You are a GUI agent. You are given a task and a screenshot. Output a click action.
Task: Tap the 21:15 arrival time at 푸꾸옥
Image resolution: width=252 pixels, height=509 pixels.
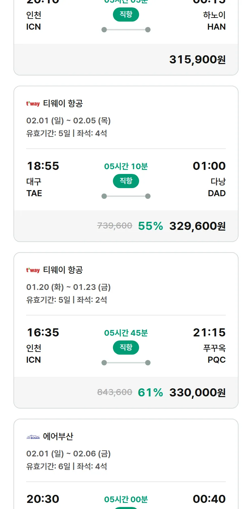click(x=209, y=332)
